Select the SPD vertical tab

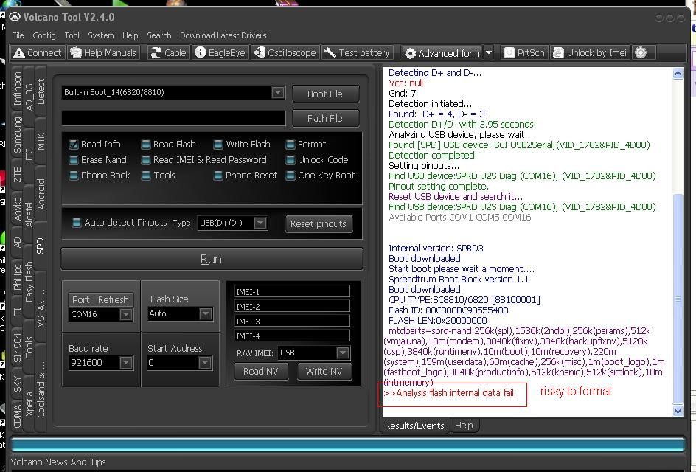[41, 246]
